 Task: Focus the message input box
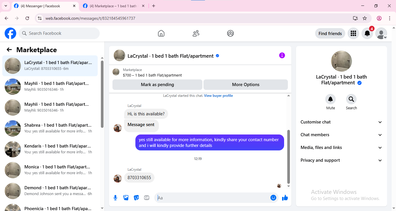(x=213, y=198)
